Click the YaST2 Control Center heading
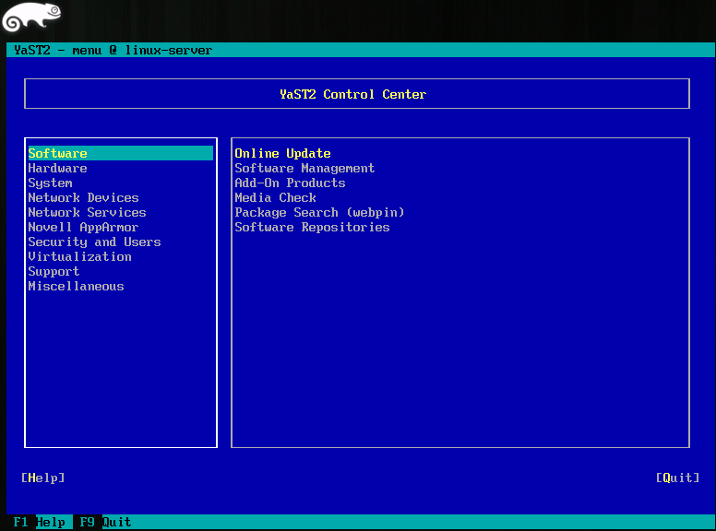The image size is (716, 531). tap(353, 94)
